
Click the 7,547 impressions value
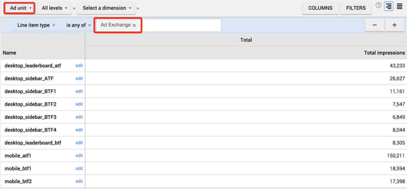399,104
